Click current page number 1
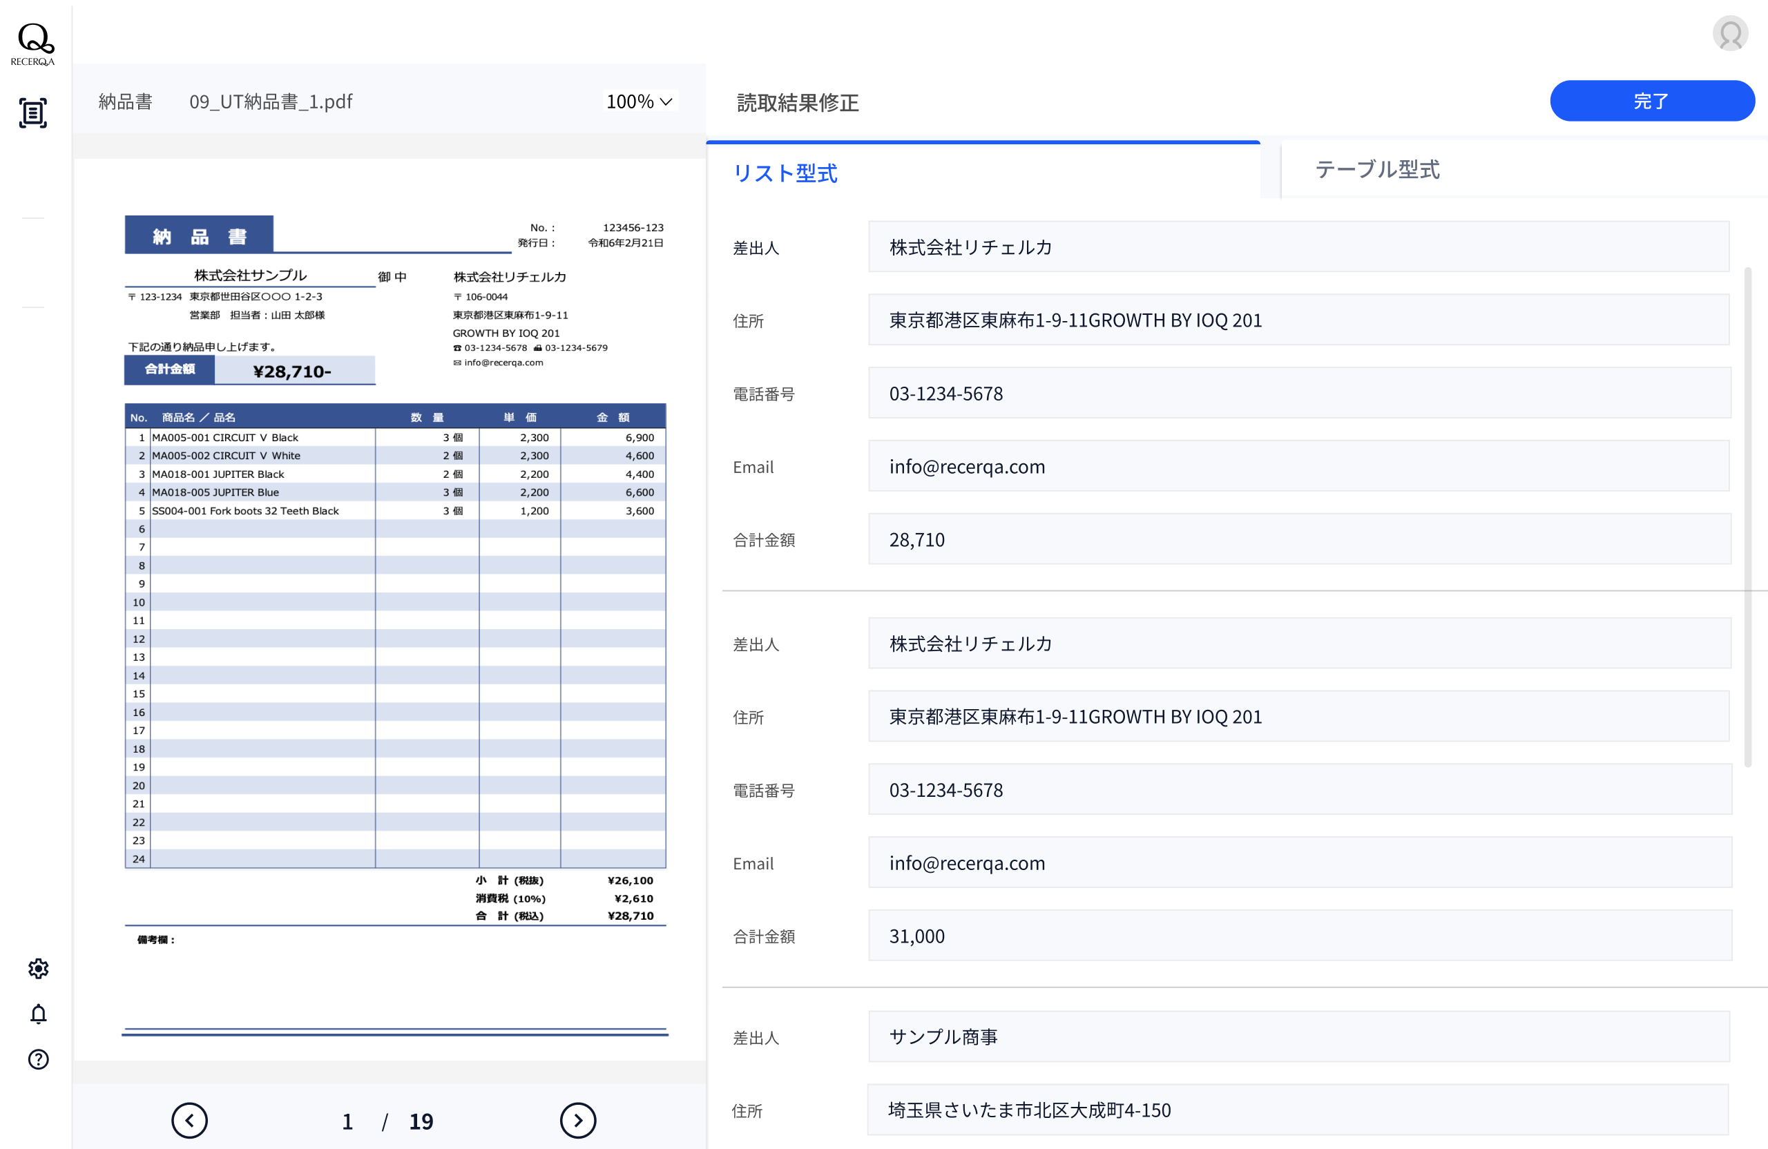 click(347, 1121)
